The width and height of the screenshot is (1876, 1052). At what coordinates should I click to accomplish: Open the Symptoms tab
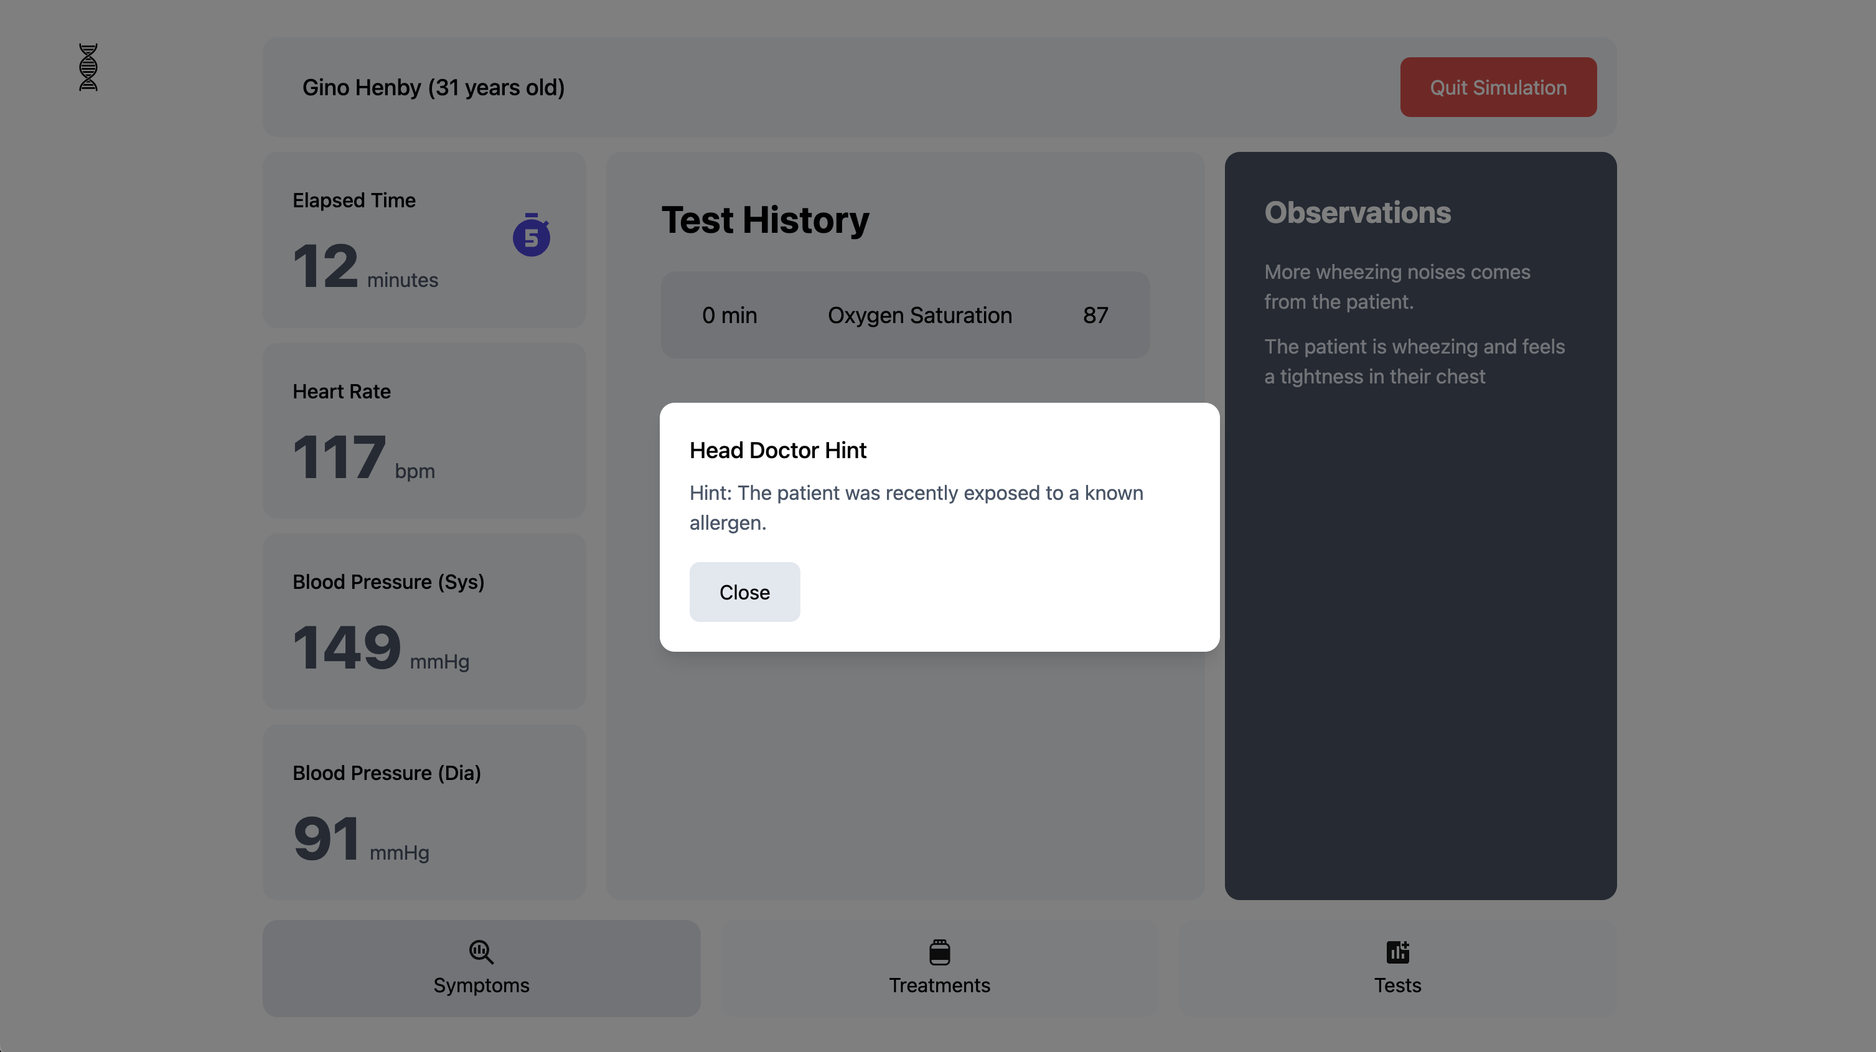point(481,984)
